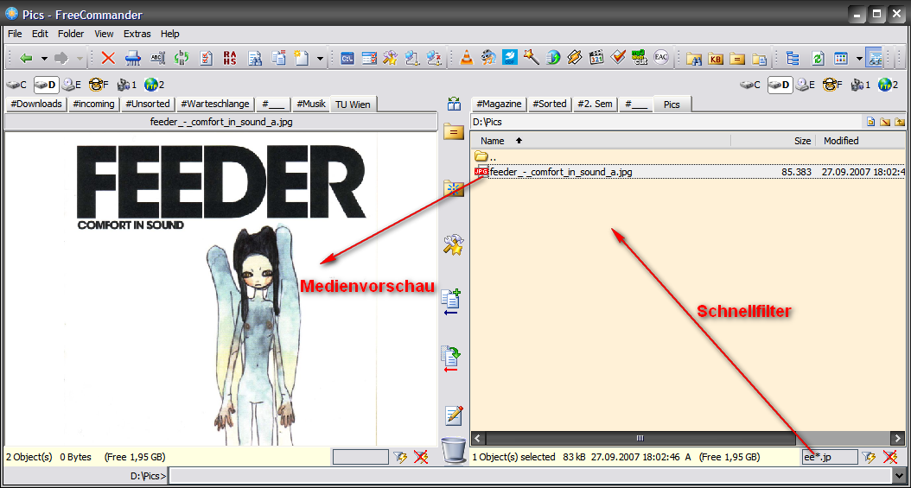The width and height of the screenshot is (911, 488).
Task: Open the Edit menu
Action: 40,34
